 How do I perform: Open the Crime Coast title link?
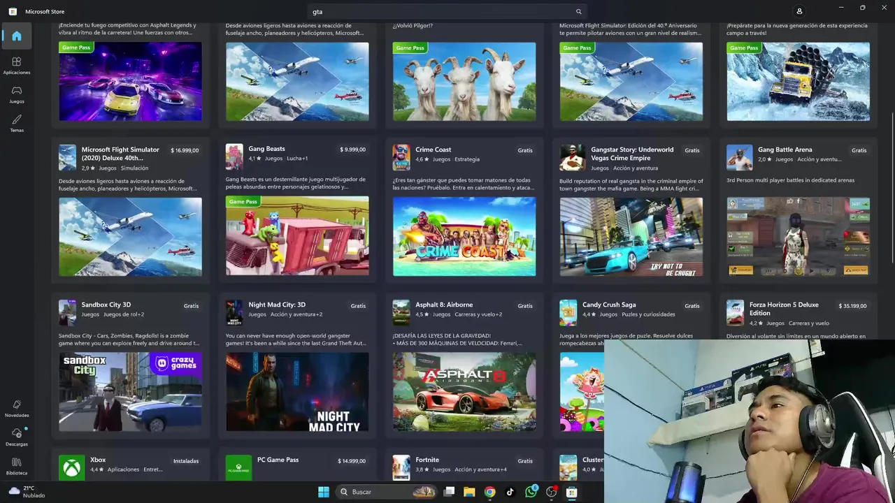coord(433,150)
